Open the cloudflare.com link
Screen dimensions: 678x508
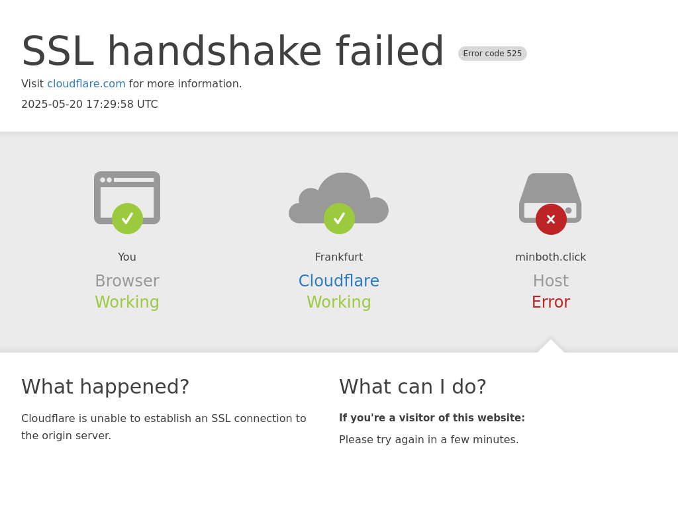(x=86, y=84)
